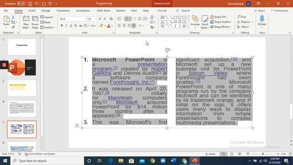Image resolution: width=293 pixels, height=165 pixels.
Task: Open Quick Styles gallery
Action: pos(205,22)
